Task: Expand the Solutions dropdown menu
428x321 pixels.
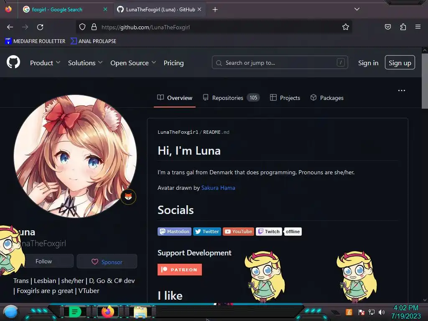Action: [x=85, y=63]
